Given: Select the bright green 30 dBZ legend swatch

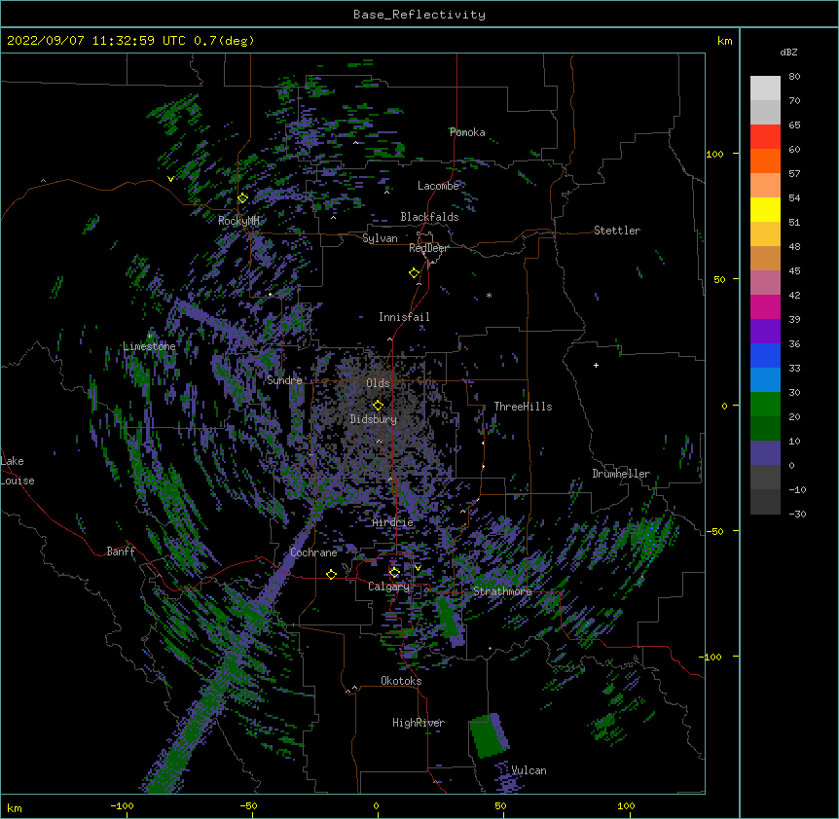Looking at the screenshot, I should point(765,405).
